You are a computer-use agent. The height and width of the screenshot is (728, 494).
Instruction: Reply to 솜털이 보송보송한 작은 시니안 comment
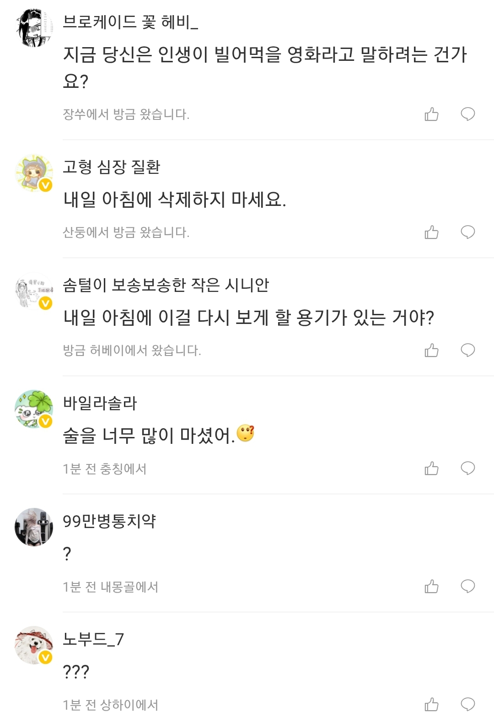[x=467, y=350]
